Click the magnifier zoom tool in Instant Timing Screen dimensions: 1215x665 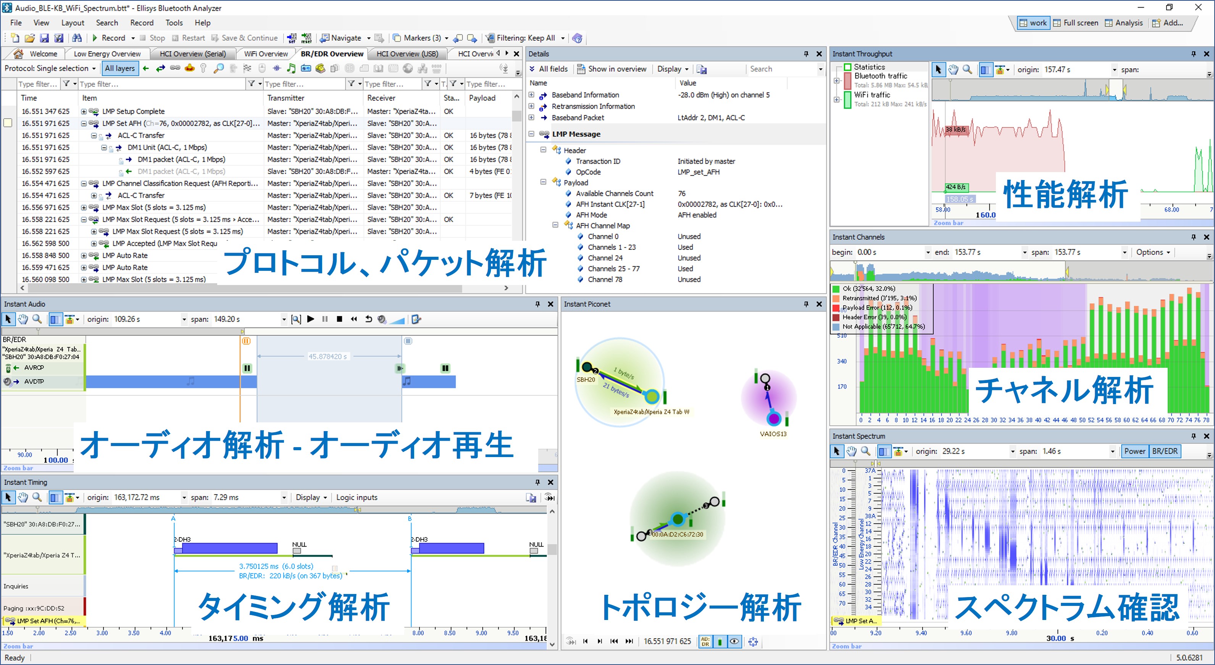37,497
